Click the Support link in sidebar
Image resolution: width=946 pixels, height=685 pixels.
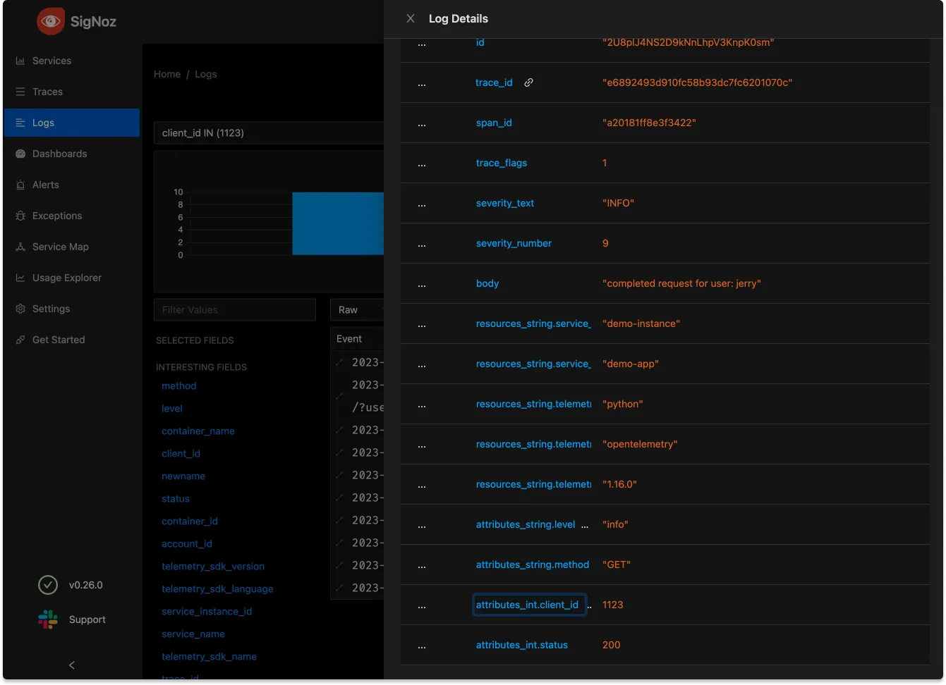[x=87, y=619]
